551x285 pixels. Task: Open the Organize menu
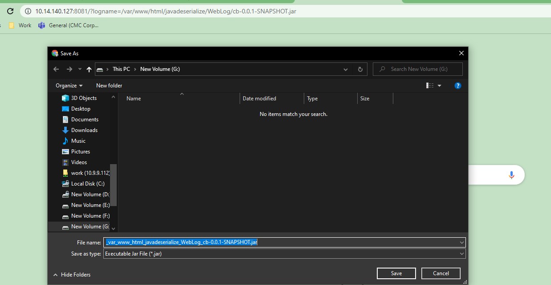click(69, 86)
